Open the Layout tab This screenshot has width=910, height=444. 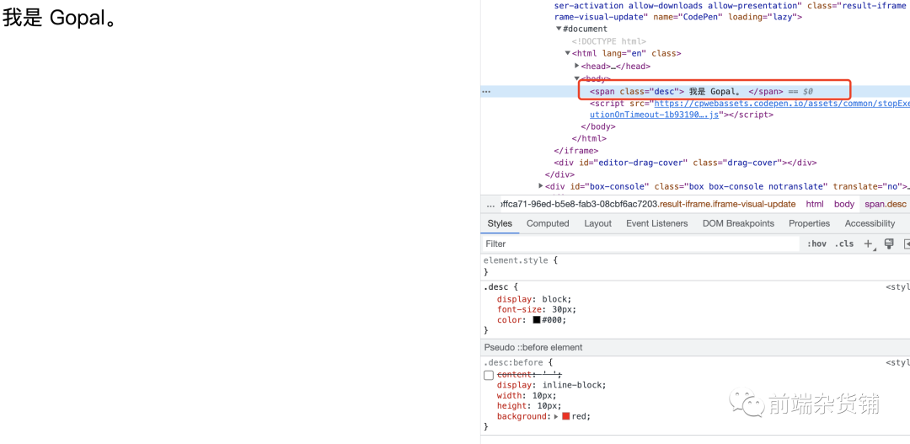(597, 223)
